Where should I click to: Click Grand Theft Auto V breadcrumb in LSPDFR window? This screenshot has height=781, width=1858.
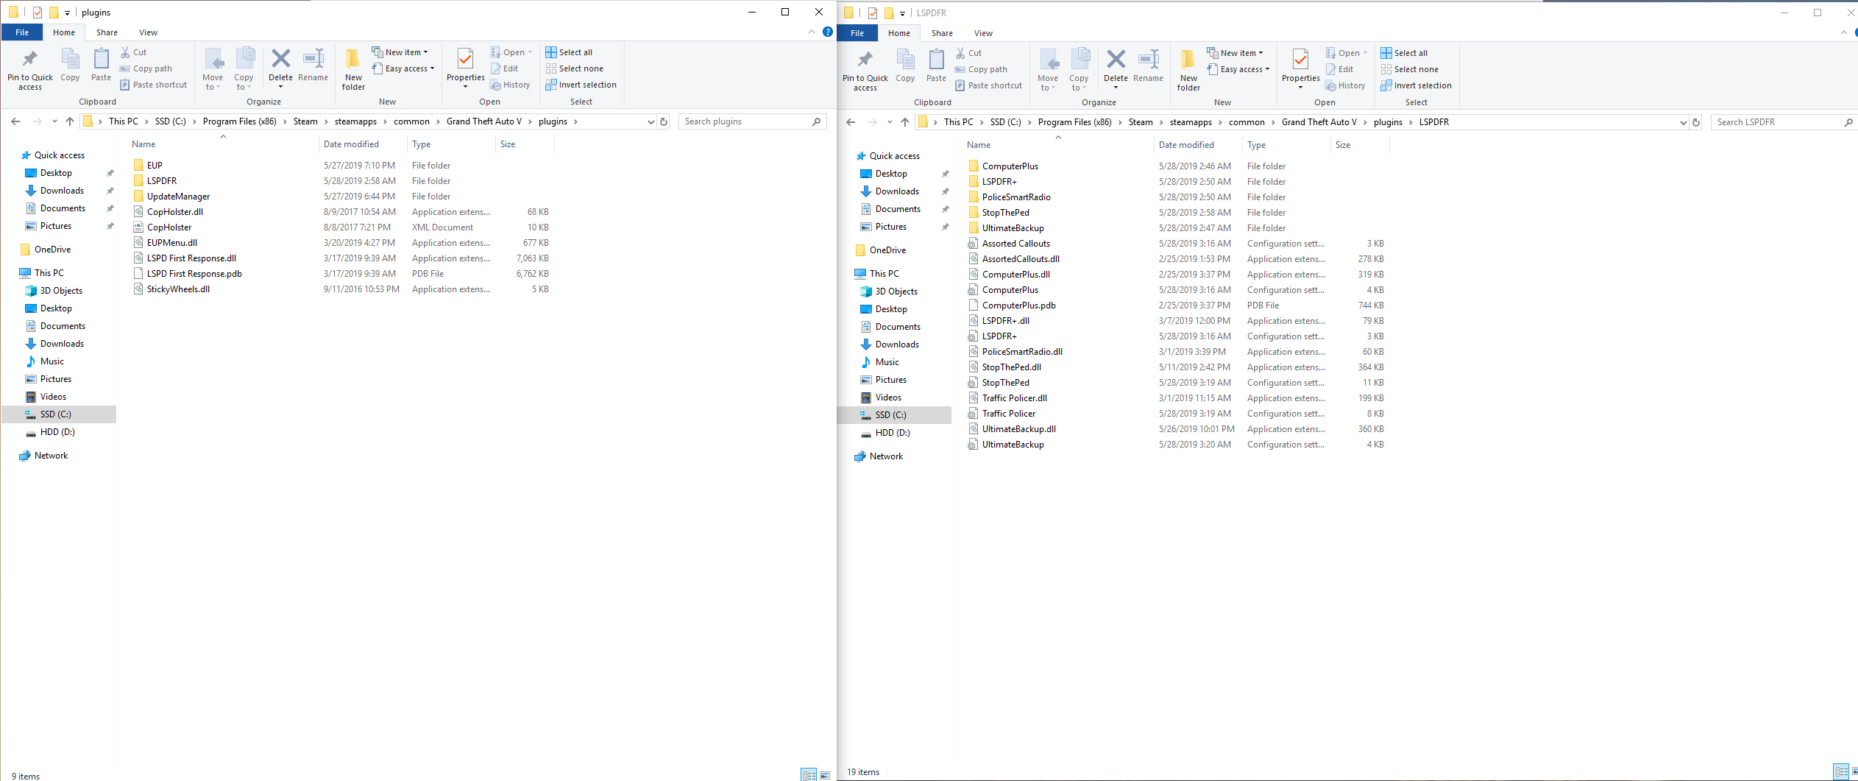point(1319,122)
